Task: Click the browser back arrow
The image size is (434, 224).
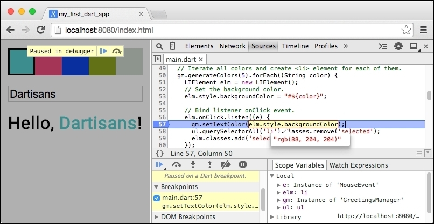Action: click(11, 30)
